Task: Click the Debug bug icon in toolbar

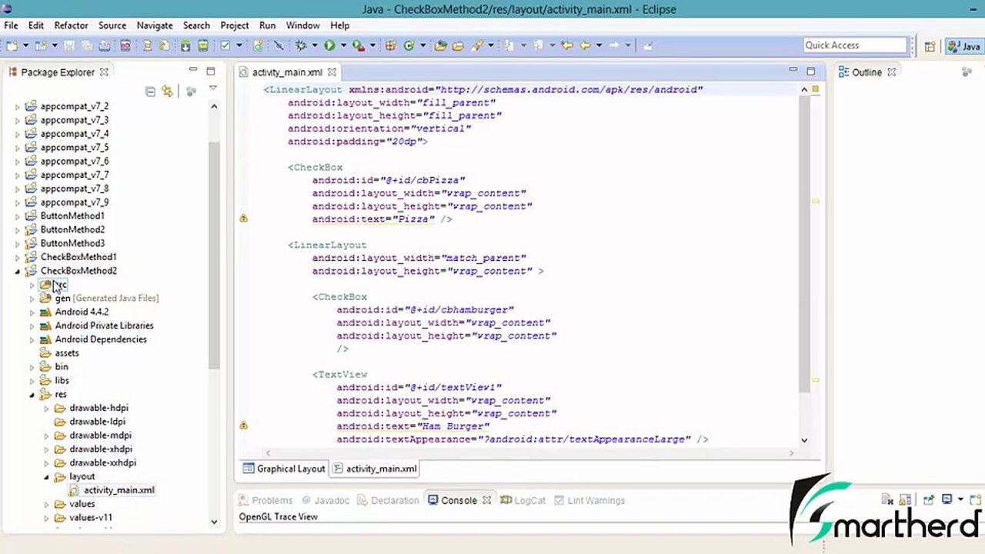Action: [301, 45]
